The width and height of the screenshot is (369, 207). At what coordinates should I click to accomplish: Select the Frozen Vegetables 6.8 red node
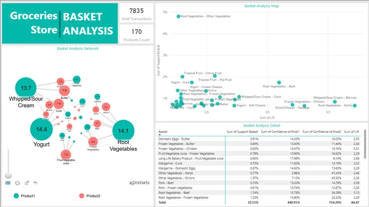point(93,142)
